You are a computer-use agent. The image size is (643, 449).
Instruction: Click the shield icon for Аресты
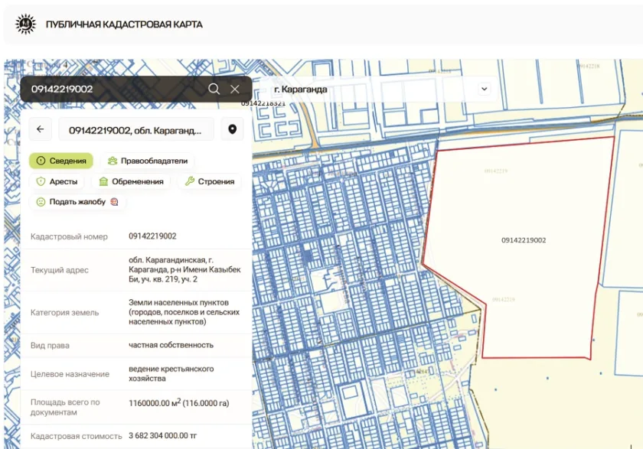tap(41, 181)
